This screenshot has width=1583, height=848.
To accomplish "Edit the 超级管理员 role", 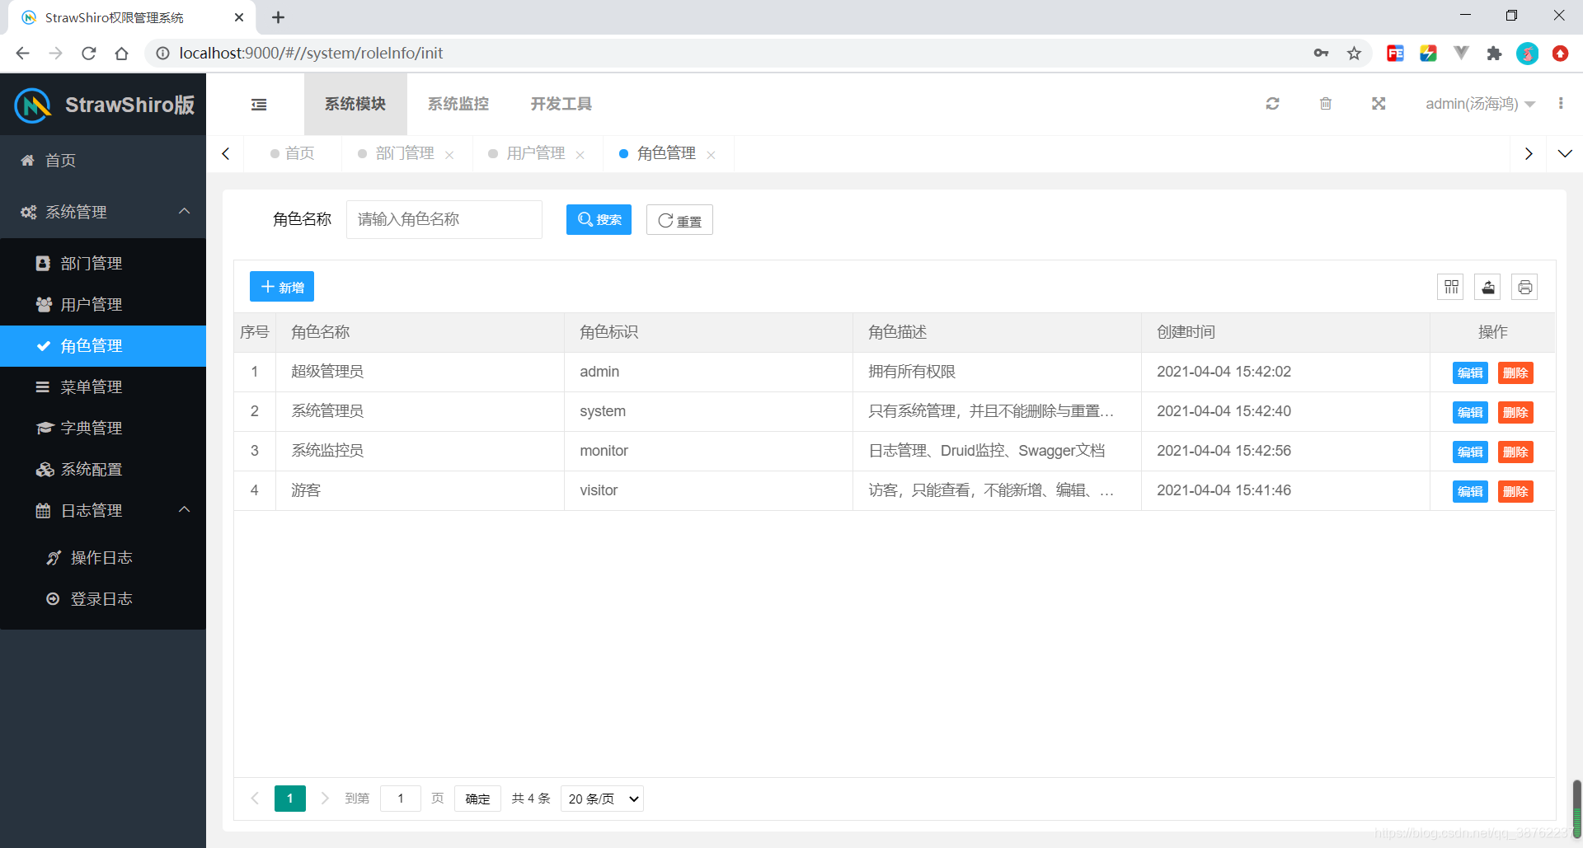I will [x=1470, y=372].
